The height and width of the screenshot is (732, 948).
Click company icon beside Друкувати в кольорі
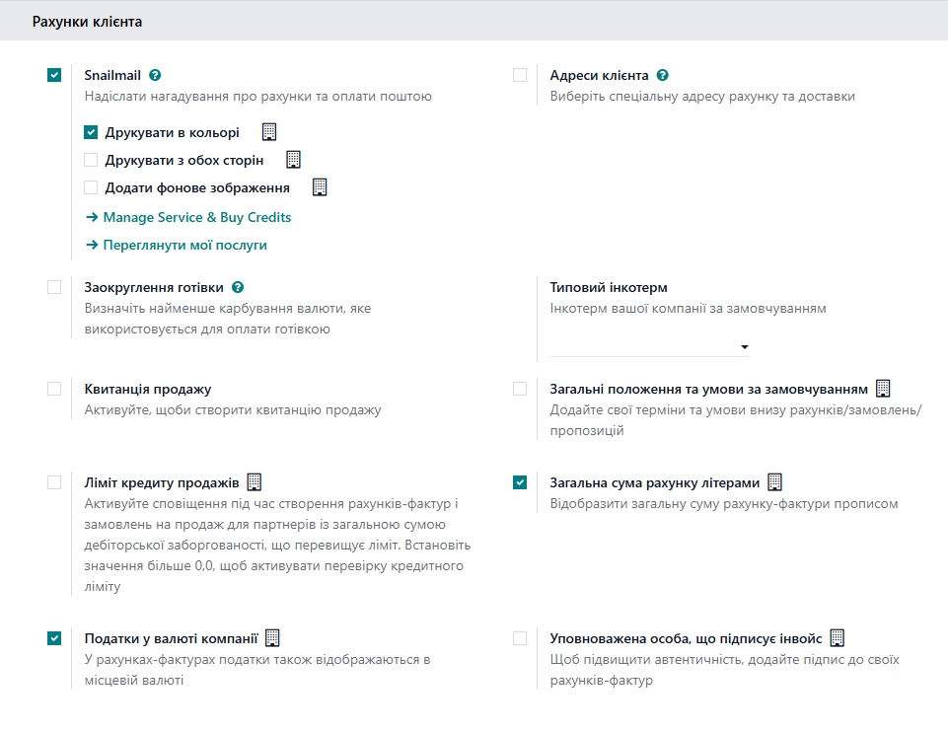tap(269, 132)
